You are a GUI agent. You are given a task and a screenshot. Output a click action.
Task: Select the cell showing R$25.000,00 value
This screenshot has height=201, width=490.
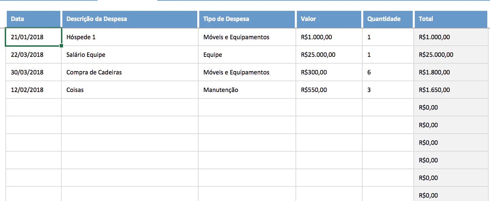329,54
